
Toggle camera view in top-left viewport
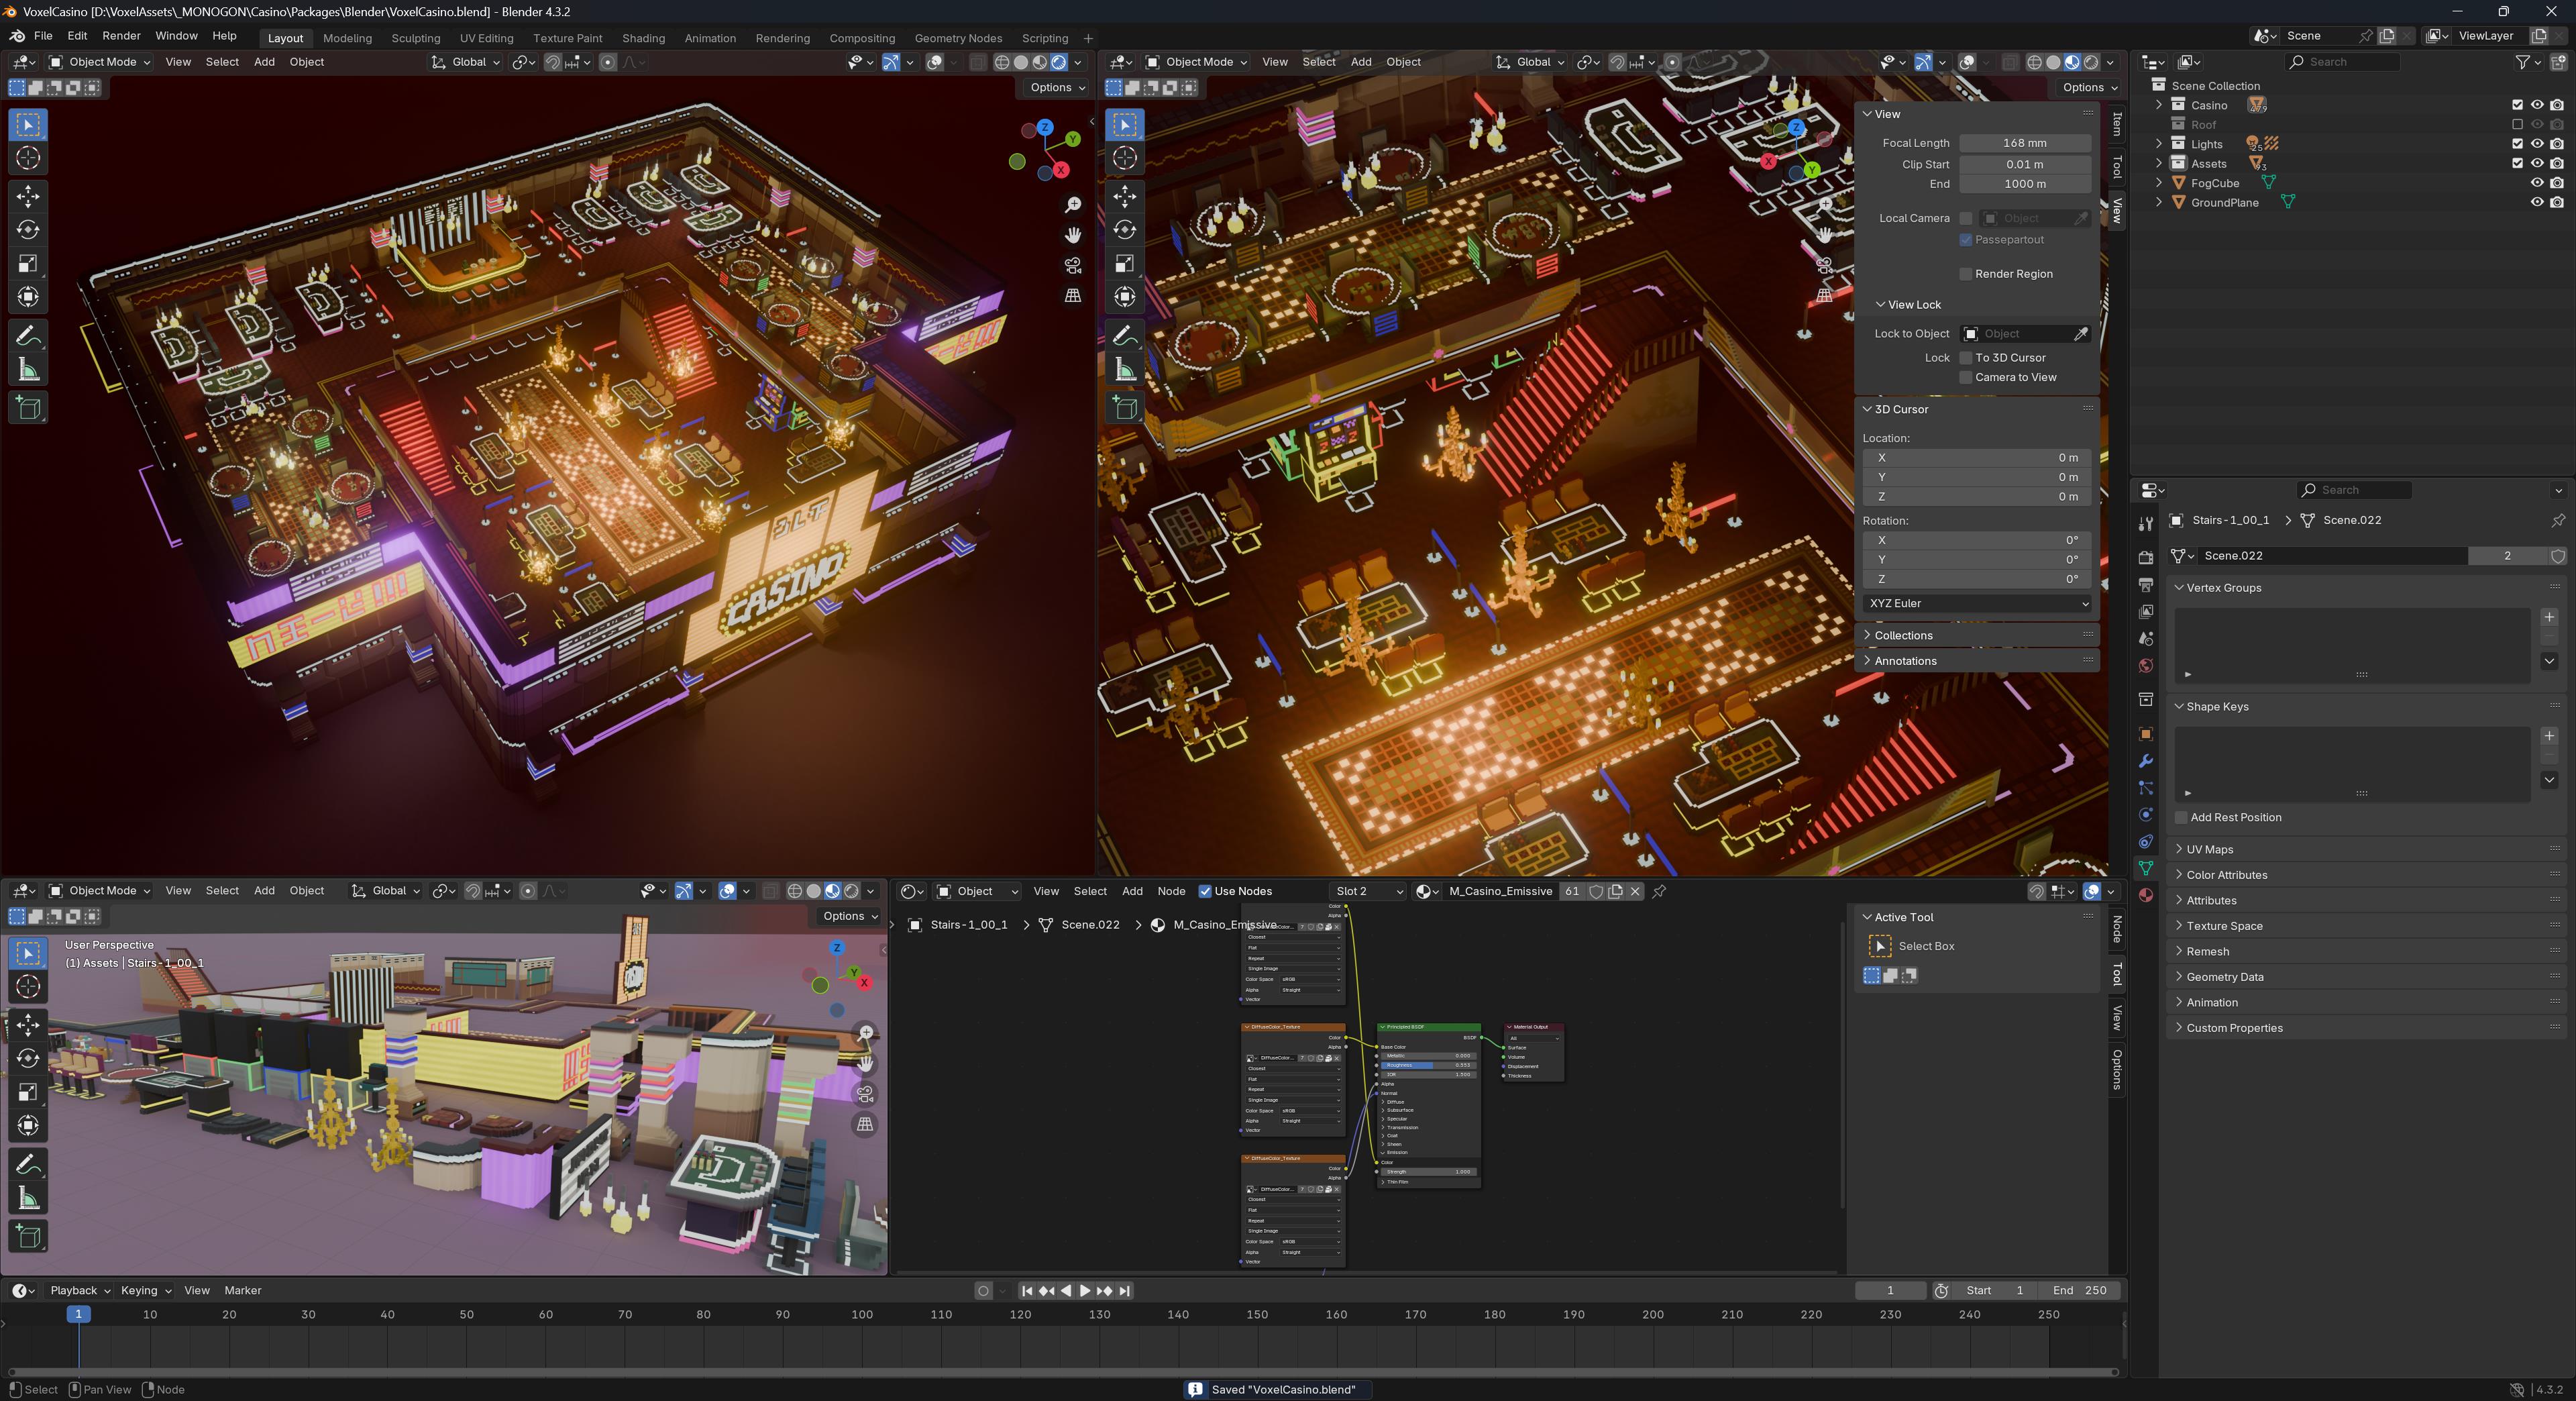point(1073,265)
